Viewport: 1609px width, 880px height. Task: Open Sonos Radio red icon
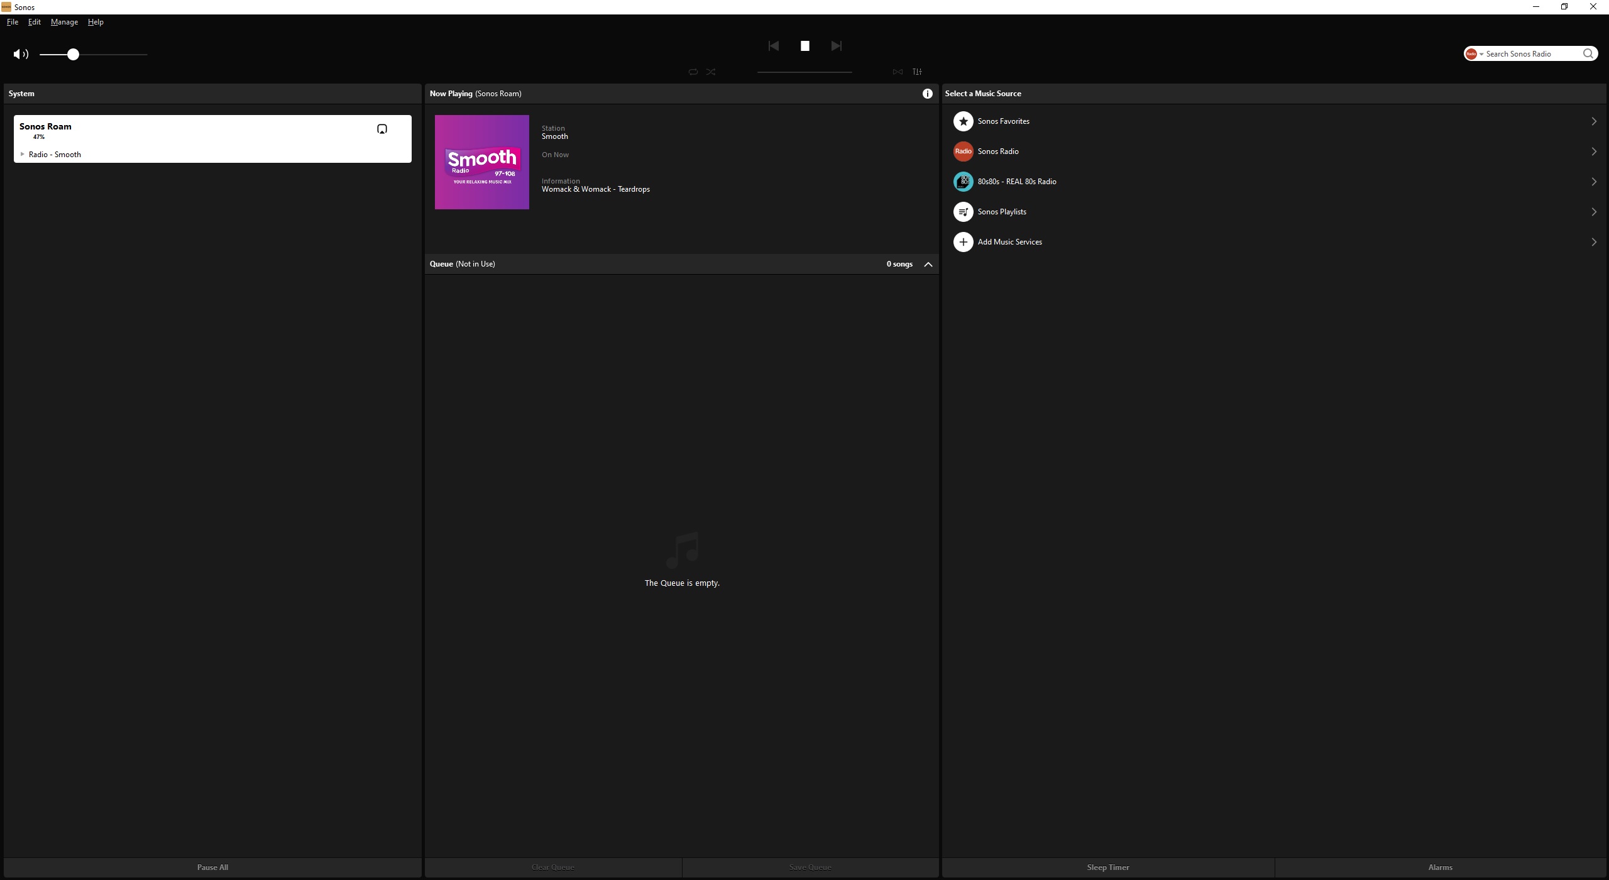(963, 151)
